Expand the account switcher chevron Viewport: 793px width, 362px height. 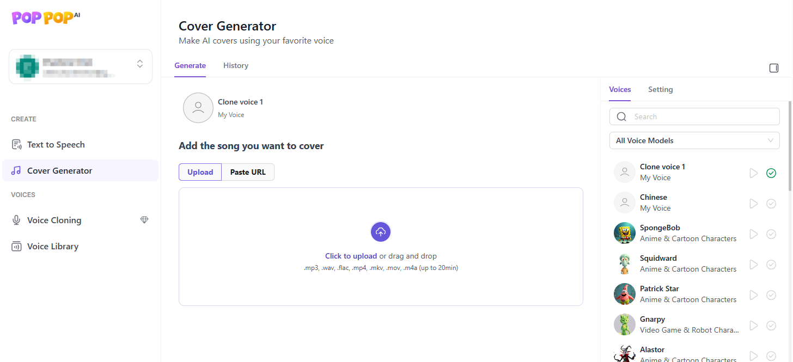pos(140,64)
